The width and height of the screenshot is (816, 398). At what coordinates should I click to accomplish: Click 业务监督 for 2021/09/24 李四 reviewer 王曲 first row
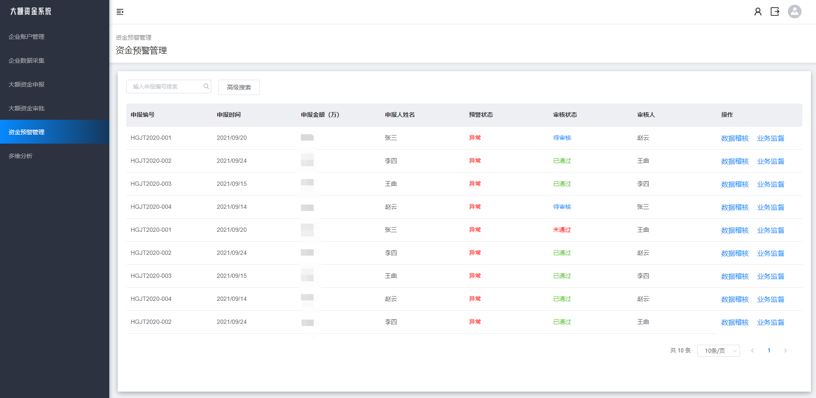click(x=771, y=161)
